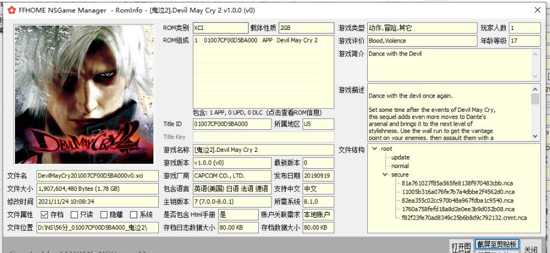The image size is (550, 253).
Task: Toggle the 存档 archive checkbox
Action: coord(44,215)
